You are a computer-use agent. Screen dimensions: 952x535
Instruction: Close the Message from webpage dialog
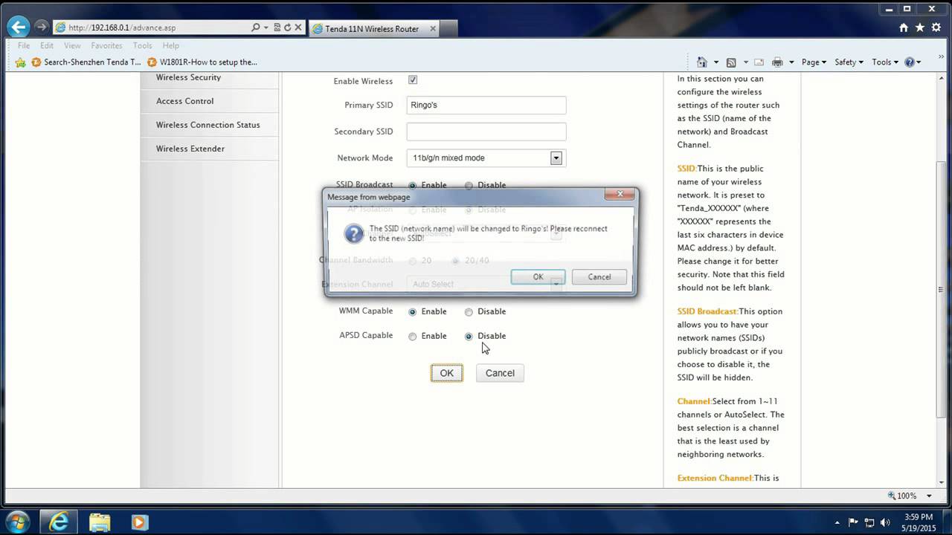point(619,195)
